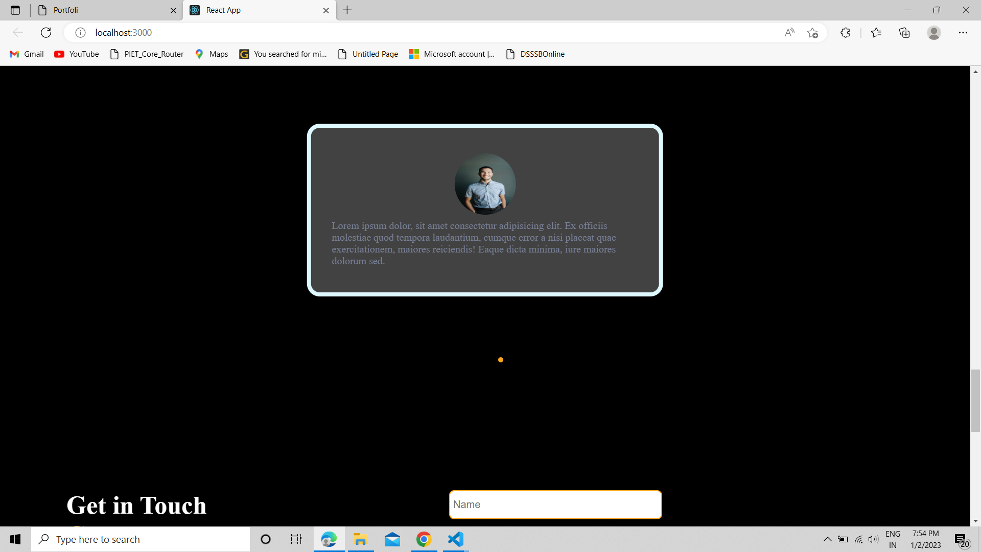Reload the current page
The height and width of the screenshot is (552, 981).
[46, 32]
